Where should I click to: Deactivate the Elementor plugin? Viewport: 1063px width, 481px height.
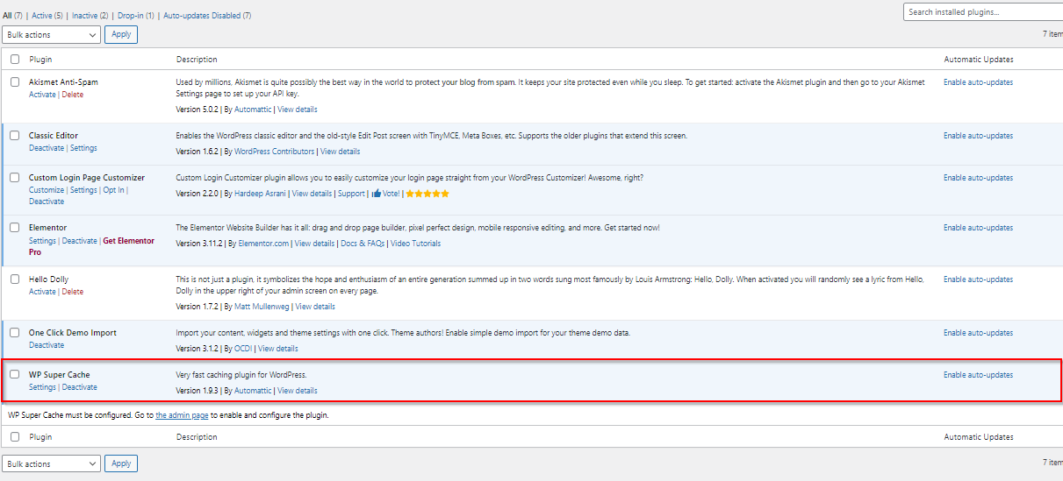point(79,241)
